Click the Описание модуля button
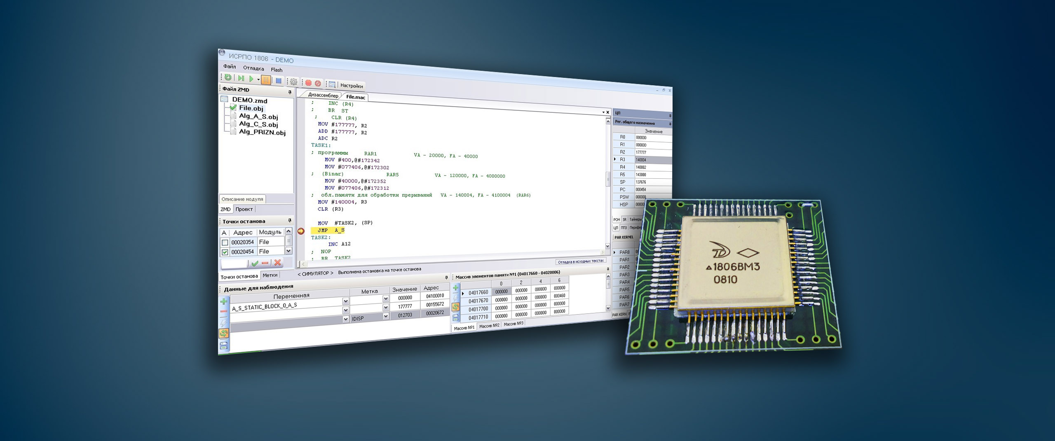This screenshot has height=441, width=1055. [x=242, y=199]
